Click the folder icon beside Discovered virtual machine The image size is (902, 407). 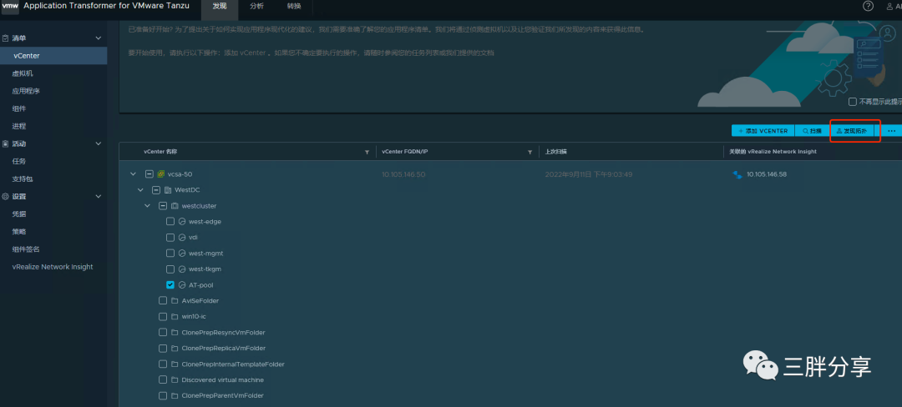click(175, 380)
